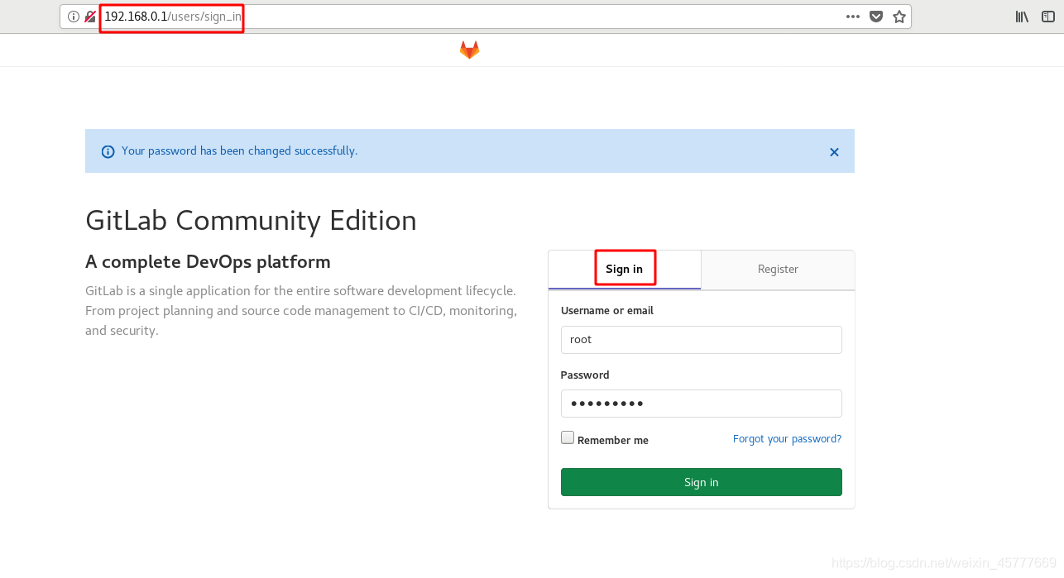Screen dimensions: 1064x578
Task: Click 'GitLab Community Edition' heading
Action: [x=251, y=221]
